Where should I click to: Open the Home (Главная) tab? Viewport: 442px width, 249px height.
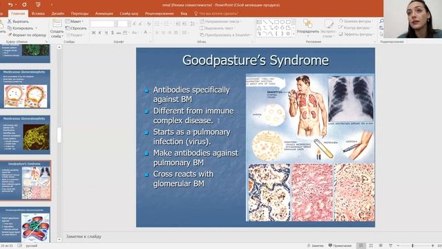[18, 13]
